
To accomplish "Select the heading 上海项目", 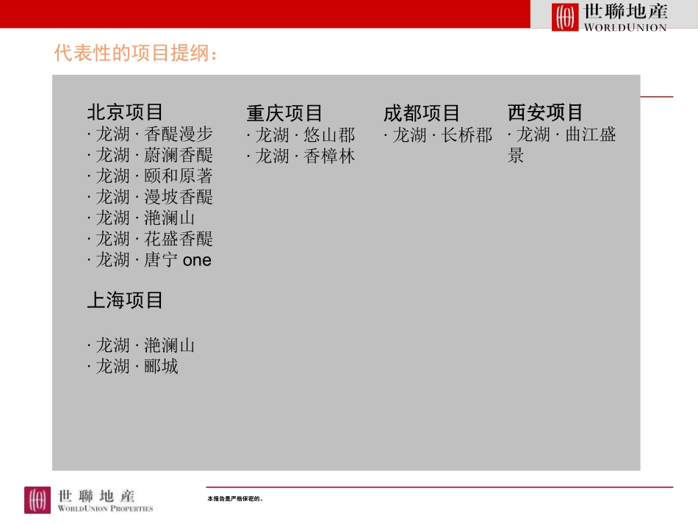I will (x=125, y=300).
